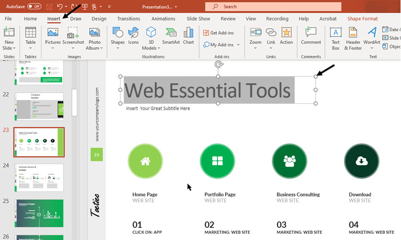This screenshot has height=240, width=401.
Task: Open the Review tab
Action: (228, 19)
